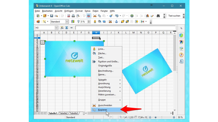
Task: Switch to the Tabelle3 sheet tab
Action: [x=74, y=113]
